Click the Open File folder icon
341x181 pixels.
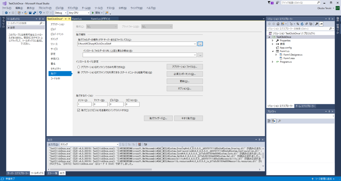26,13
